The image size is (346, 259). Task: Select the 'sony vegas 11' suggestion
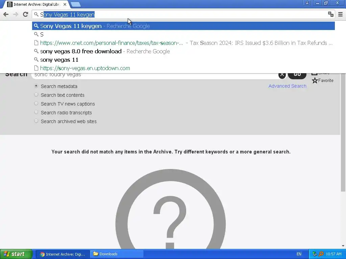tap(183, 60)
